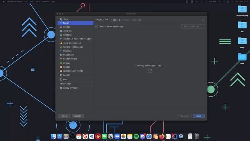
Task: Open the File menu
Action: point(26,2)
